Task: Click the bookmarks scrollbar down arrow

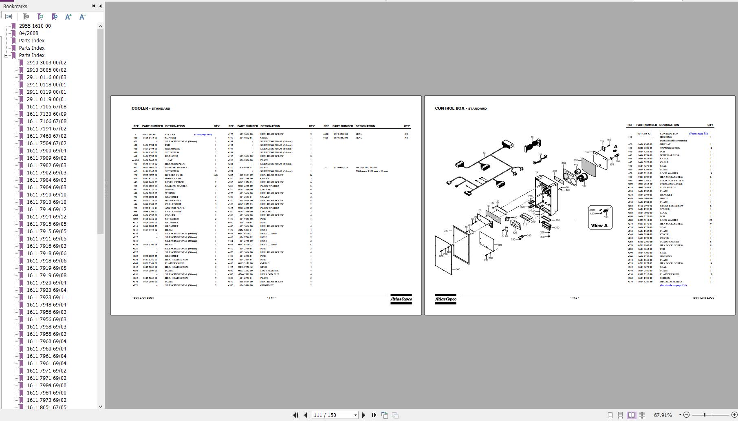Action: [x=101, y=406]
